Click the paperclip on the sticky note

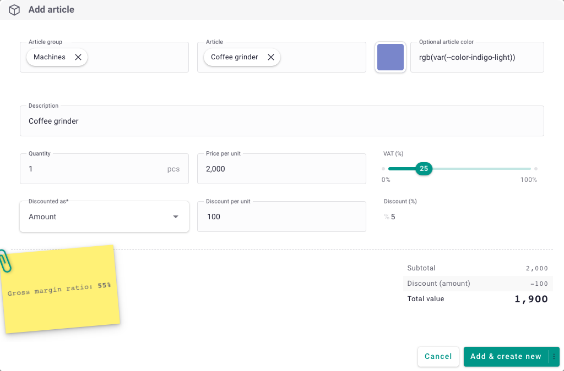point(5,261)
